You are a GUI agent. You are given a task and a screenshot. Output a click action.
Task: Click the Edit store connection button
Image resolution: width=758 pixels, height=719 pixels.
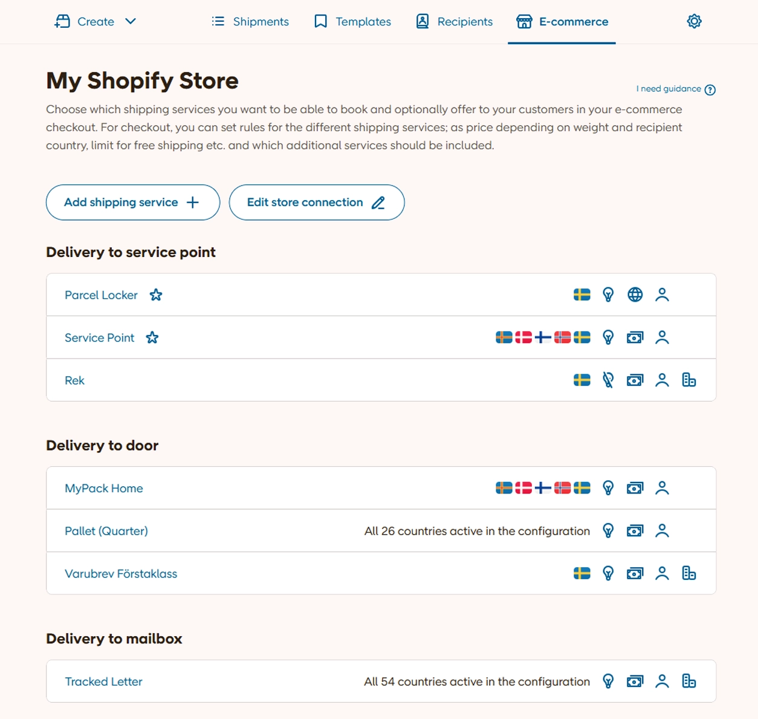pyautogui.click(x=316, y=203)
